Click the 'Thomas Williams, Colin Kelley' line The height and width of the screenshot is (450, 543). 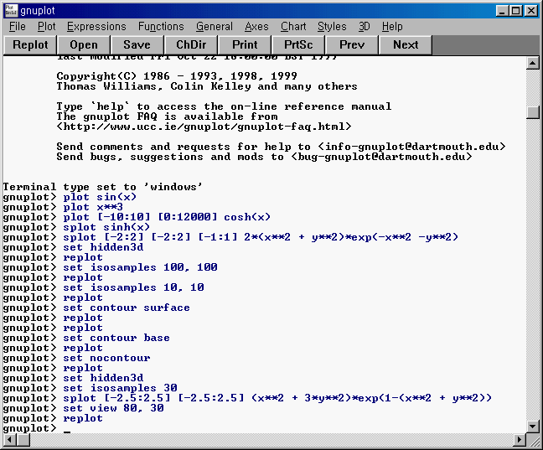click(207, 86)
